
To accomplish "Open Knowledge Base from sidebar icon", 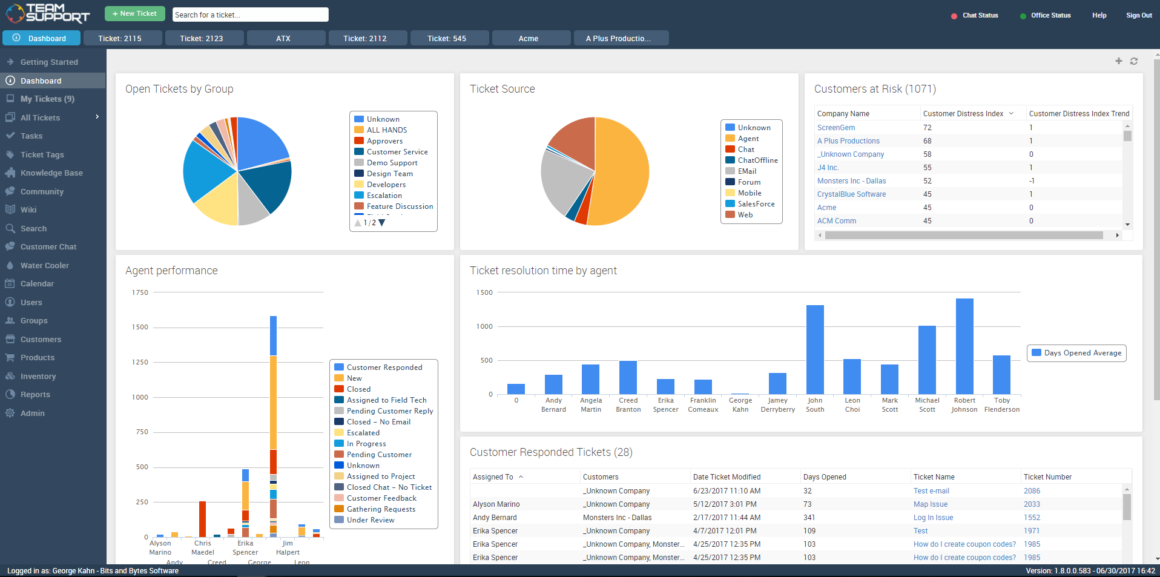I will point(10,173).
